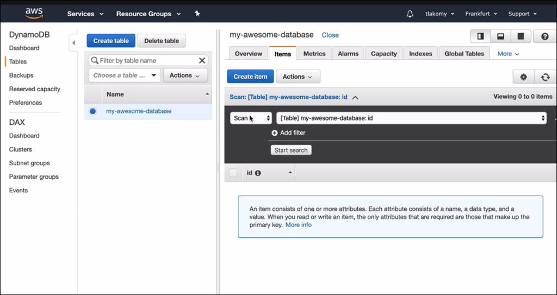Open Preferences in the sidebar
This screenshot has width=557, height=295.
(x=25, y=103)
